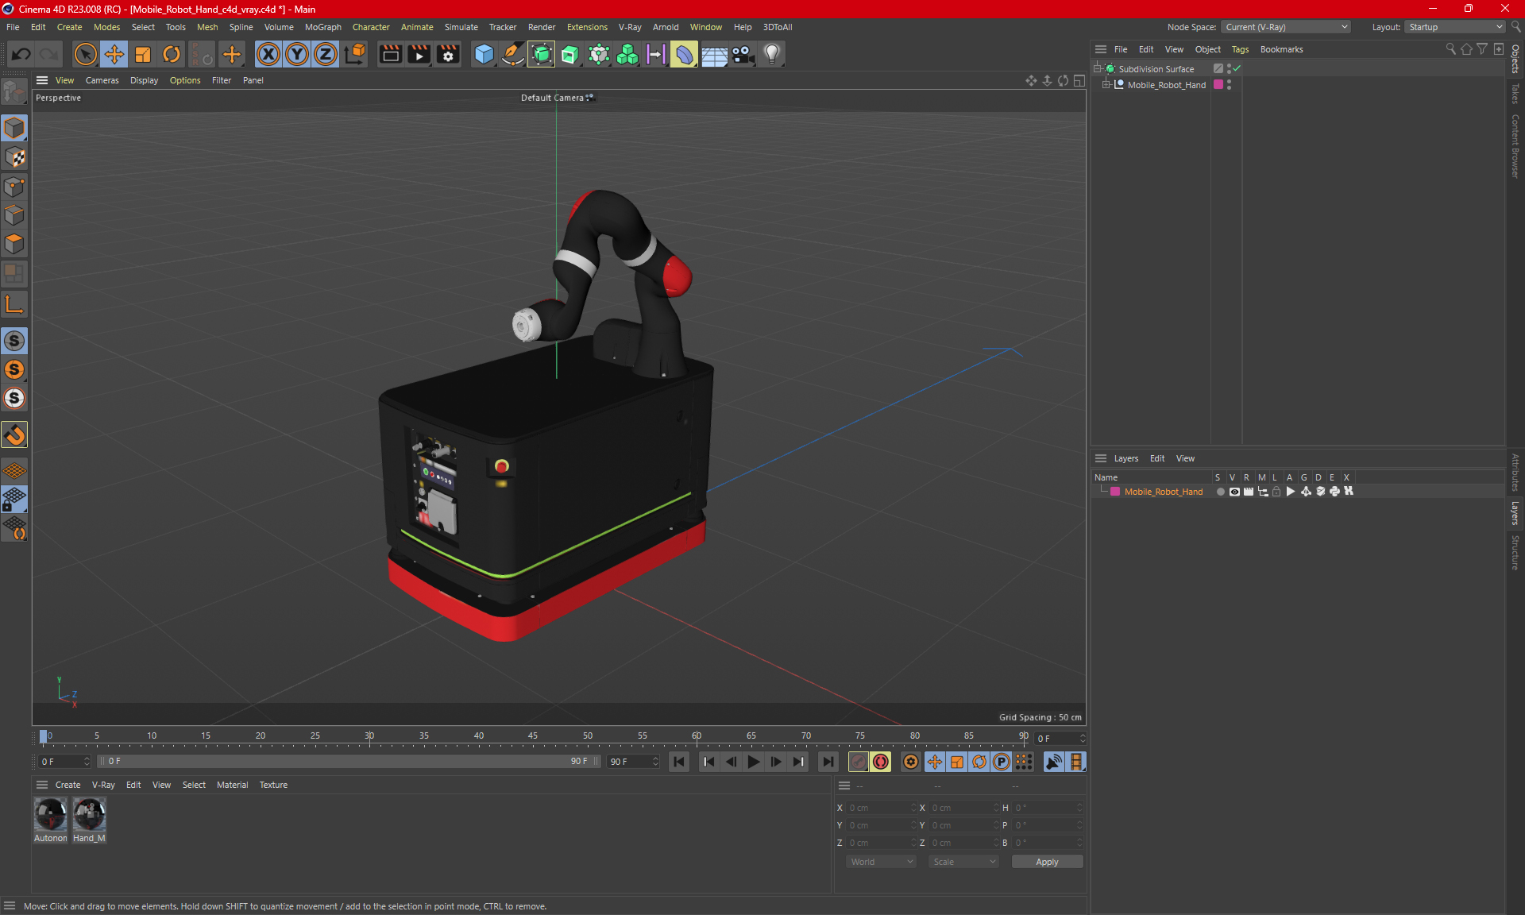Image resolution: width=1525 pixels, height=915 pixels.
Task: Open the V-Ray menu
Action: click(x=630, y=27)
